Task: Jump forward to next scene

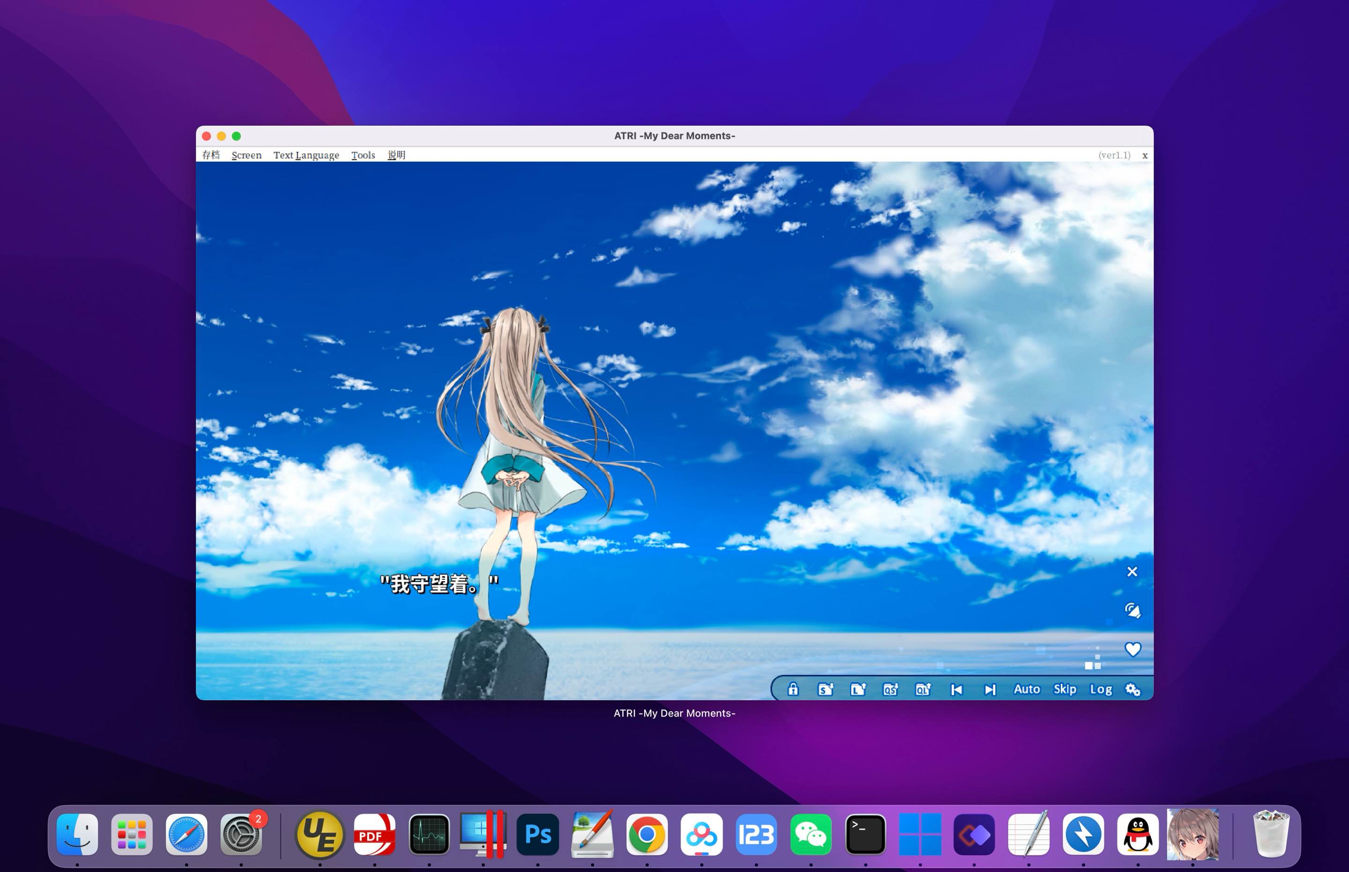Action: (989, 690)
